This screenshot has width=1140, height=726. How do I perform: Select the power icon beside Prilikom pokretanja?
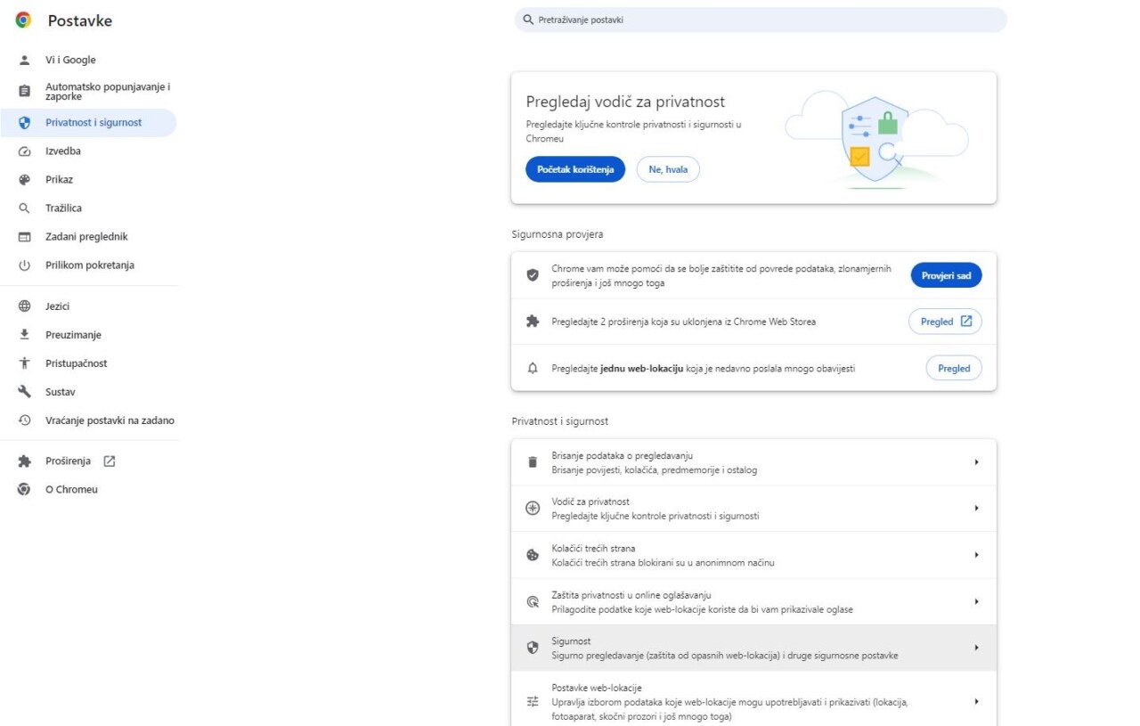(x=24, y=265)
